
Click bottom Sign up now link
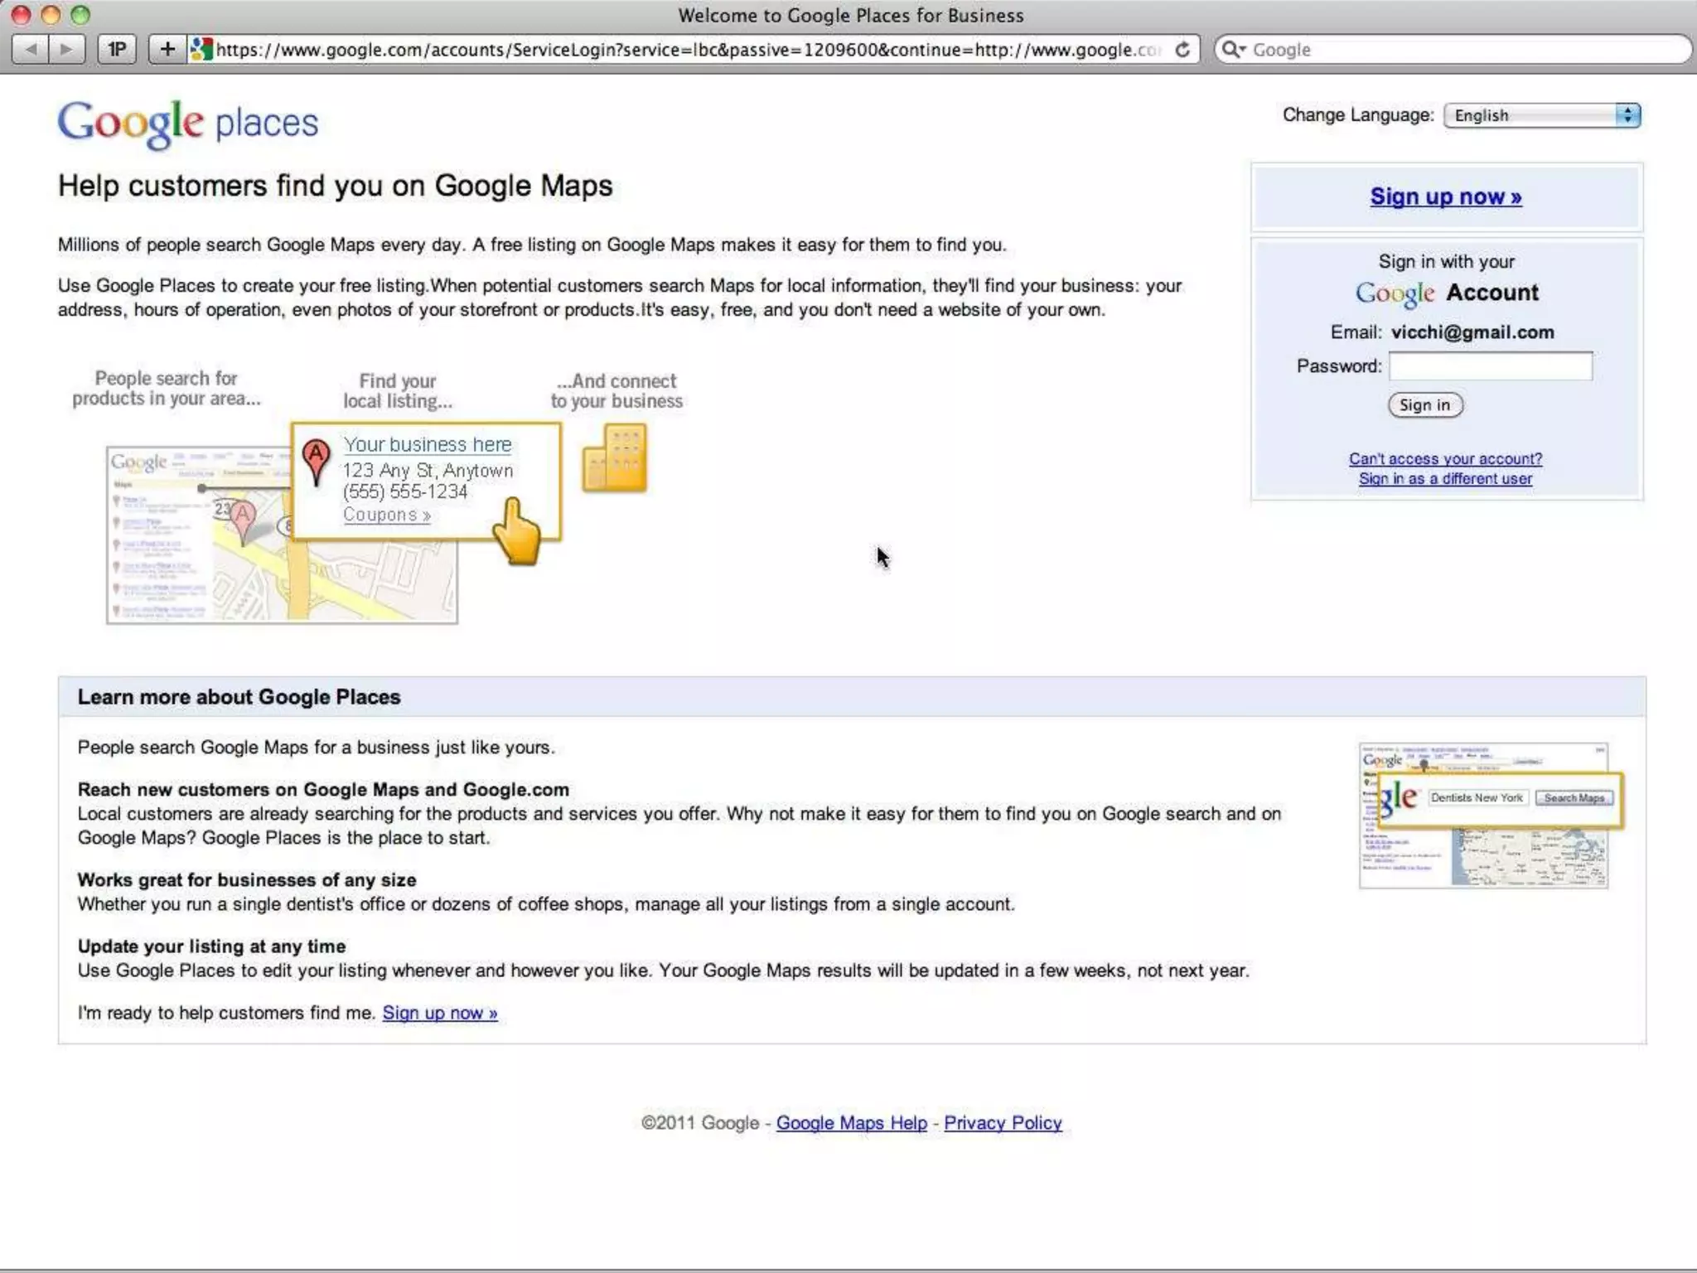click(x=440, y=1014)
